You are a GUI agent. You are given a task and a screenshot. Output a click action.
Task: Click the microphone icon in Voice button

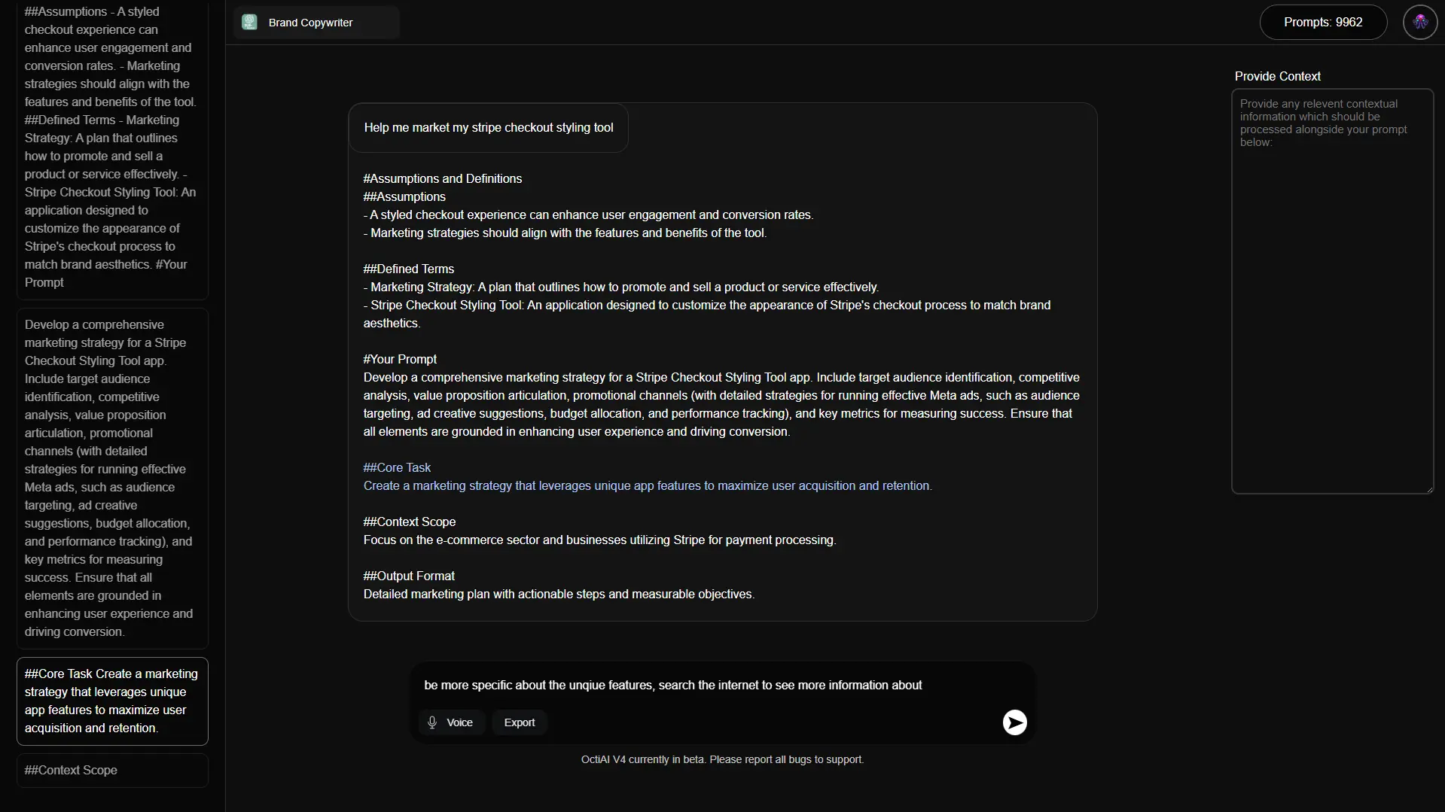coord(432,722)
